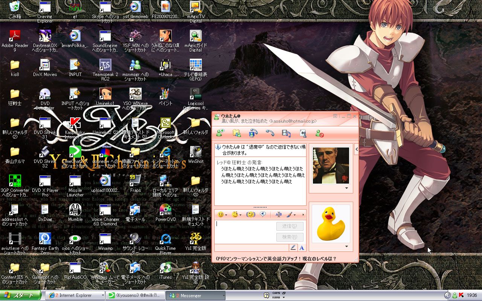Viewport: 482px width, 301px height.
Task: Open the contact display picture dropdown
Action: pyautogui.click(x=347, y=188)
